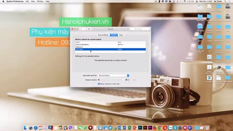The width and height of the screenshot is (233, 131).
Task: Open iTunes from the Dock
Action: 46,128
